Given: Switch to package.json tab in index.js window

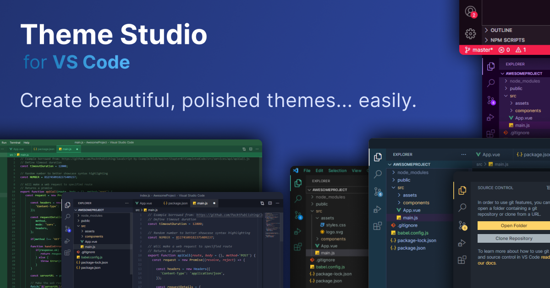Looking at the screenshot, I should [x=175, y=203].
